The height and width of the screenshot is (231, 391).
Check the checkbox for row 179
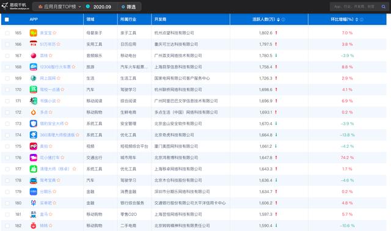[7, 192]
